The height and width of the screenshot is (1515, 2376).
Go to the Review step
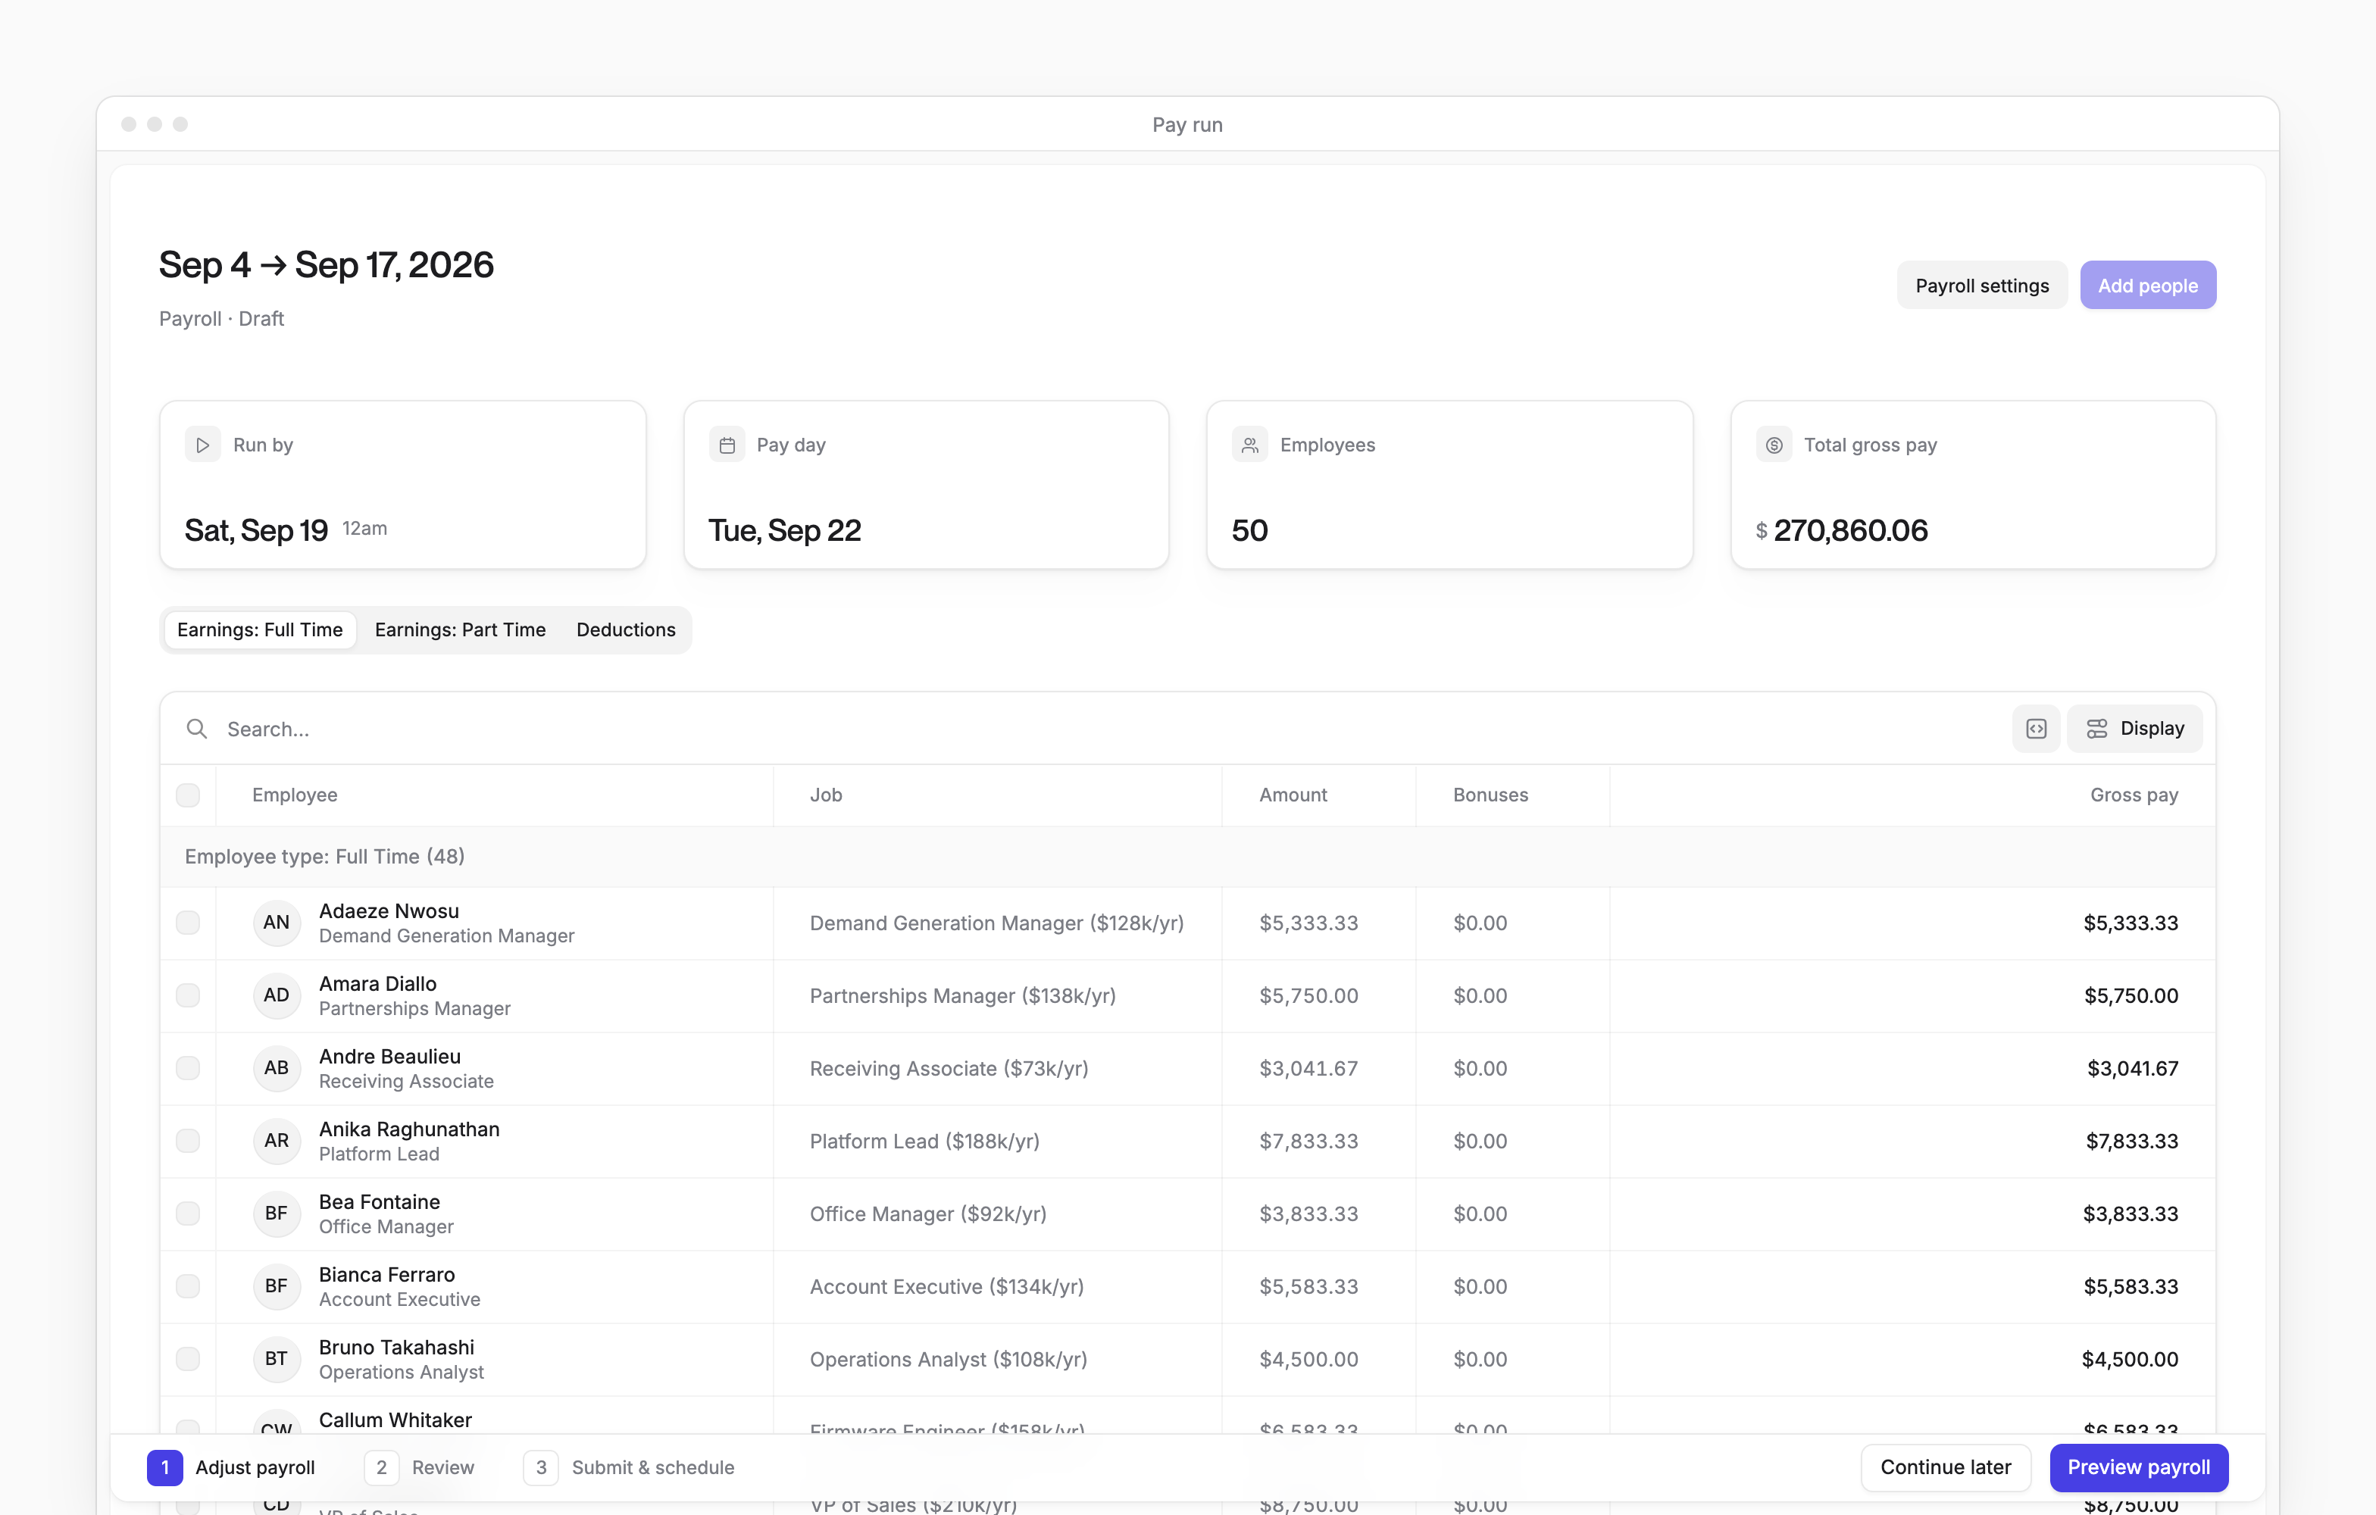419,1468
